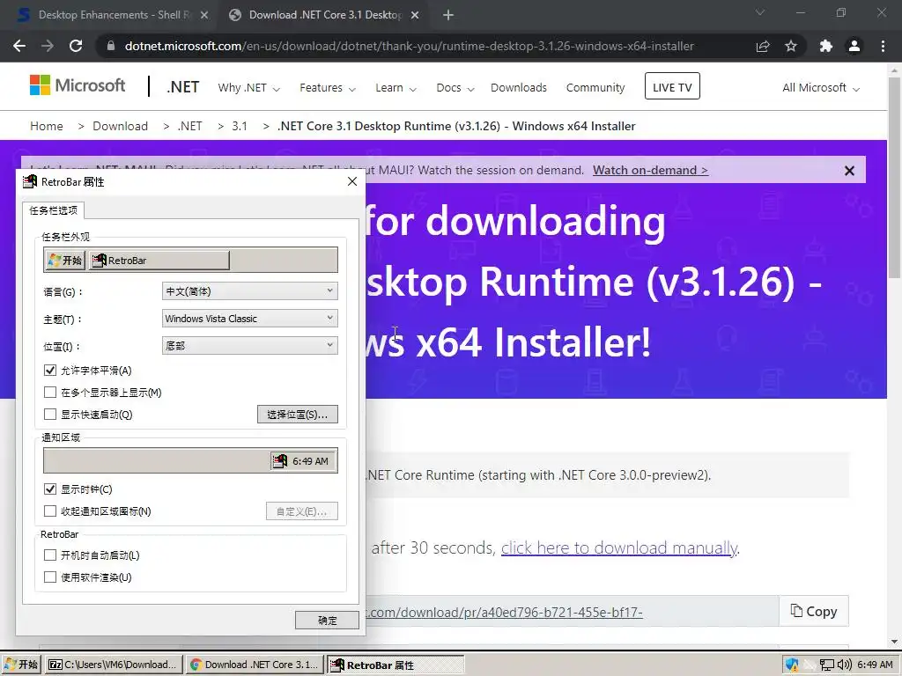The height and width of the screenshot is (676, 902).
Task: Open the theme dropdown showing Windows Vista Classic
Action: (249, 319)
